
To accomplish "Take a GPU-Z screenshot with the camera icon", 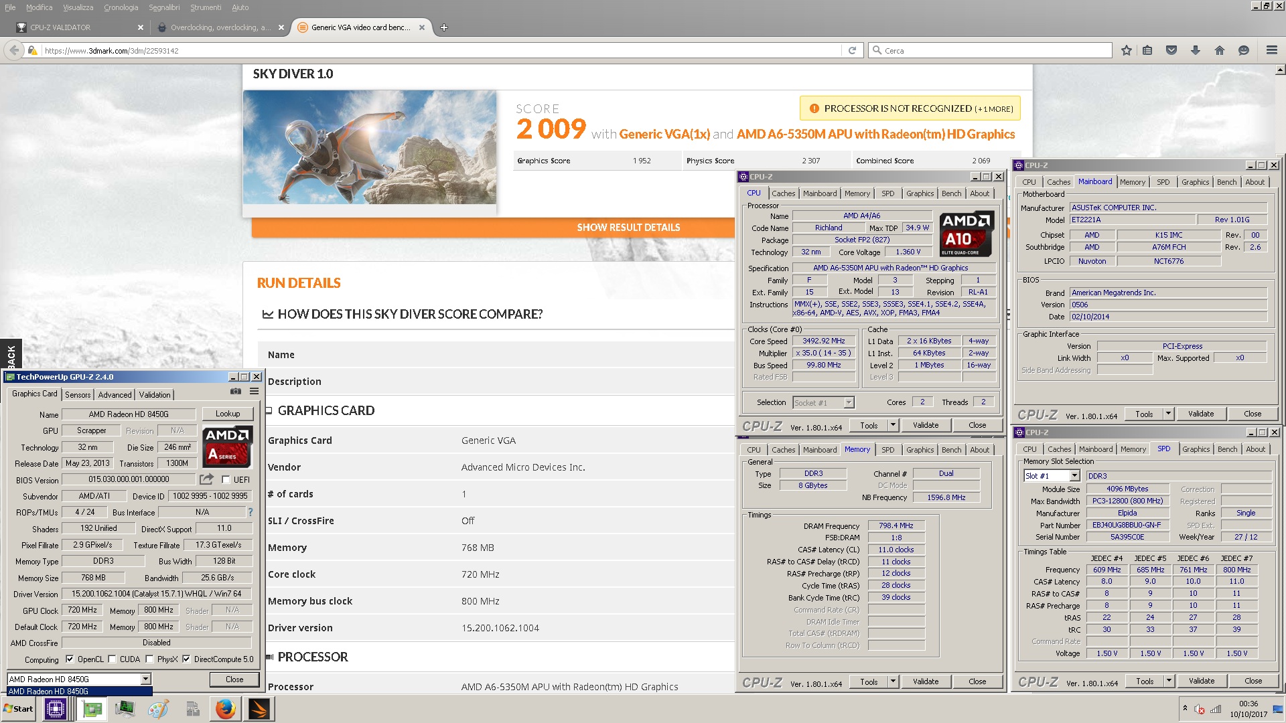I will (236, 391).
